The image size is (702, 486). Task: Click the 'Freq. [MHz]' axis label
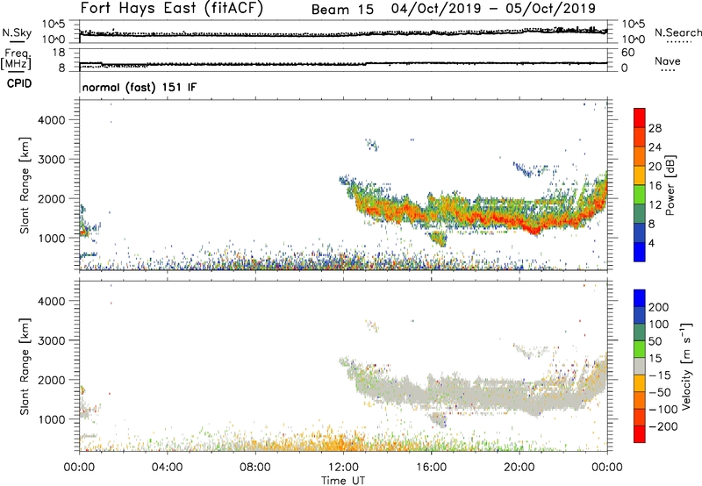coord(16,59)
